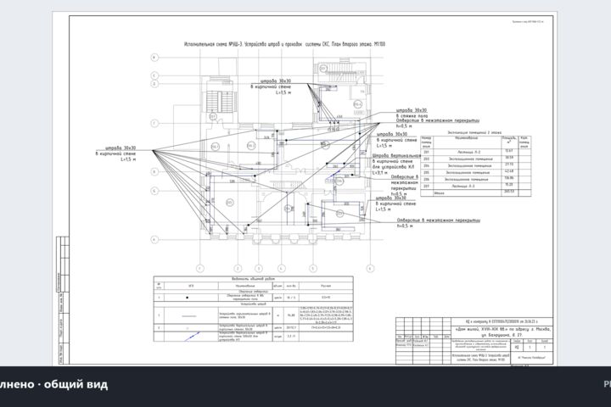Click grid axis marker 2 below plan
Screen dimensions: 611x407
238,268
